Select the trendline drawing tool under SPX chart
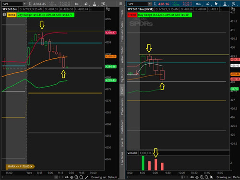 point(86,177)
